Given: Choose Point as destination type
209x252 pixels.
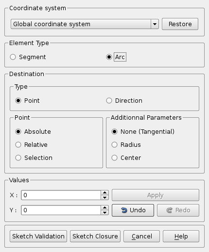Looking at the screenshot, I should click(27, 101).
